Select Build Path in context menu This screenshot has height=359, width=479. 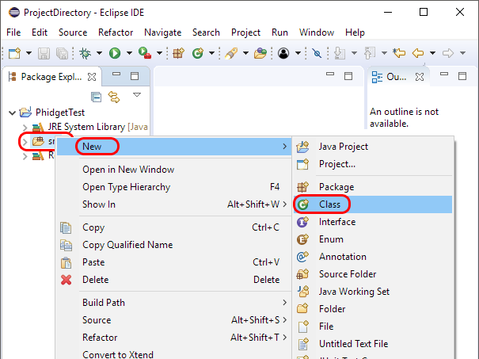pyautogui.click(x=104, y=302)
